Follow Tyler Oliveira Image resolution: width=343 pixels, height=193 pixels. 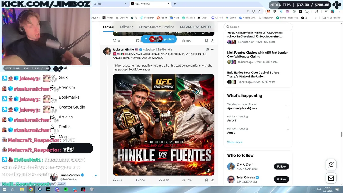coord(281,179)
